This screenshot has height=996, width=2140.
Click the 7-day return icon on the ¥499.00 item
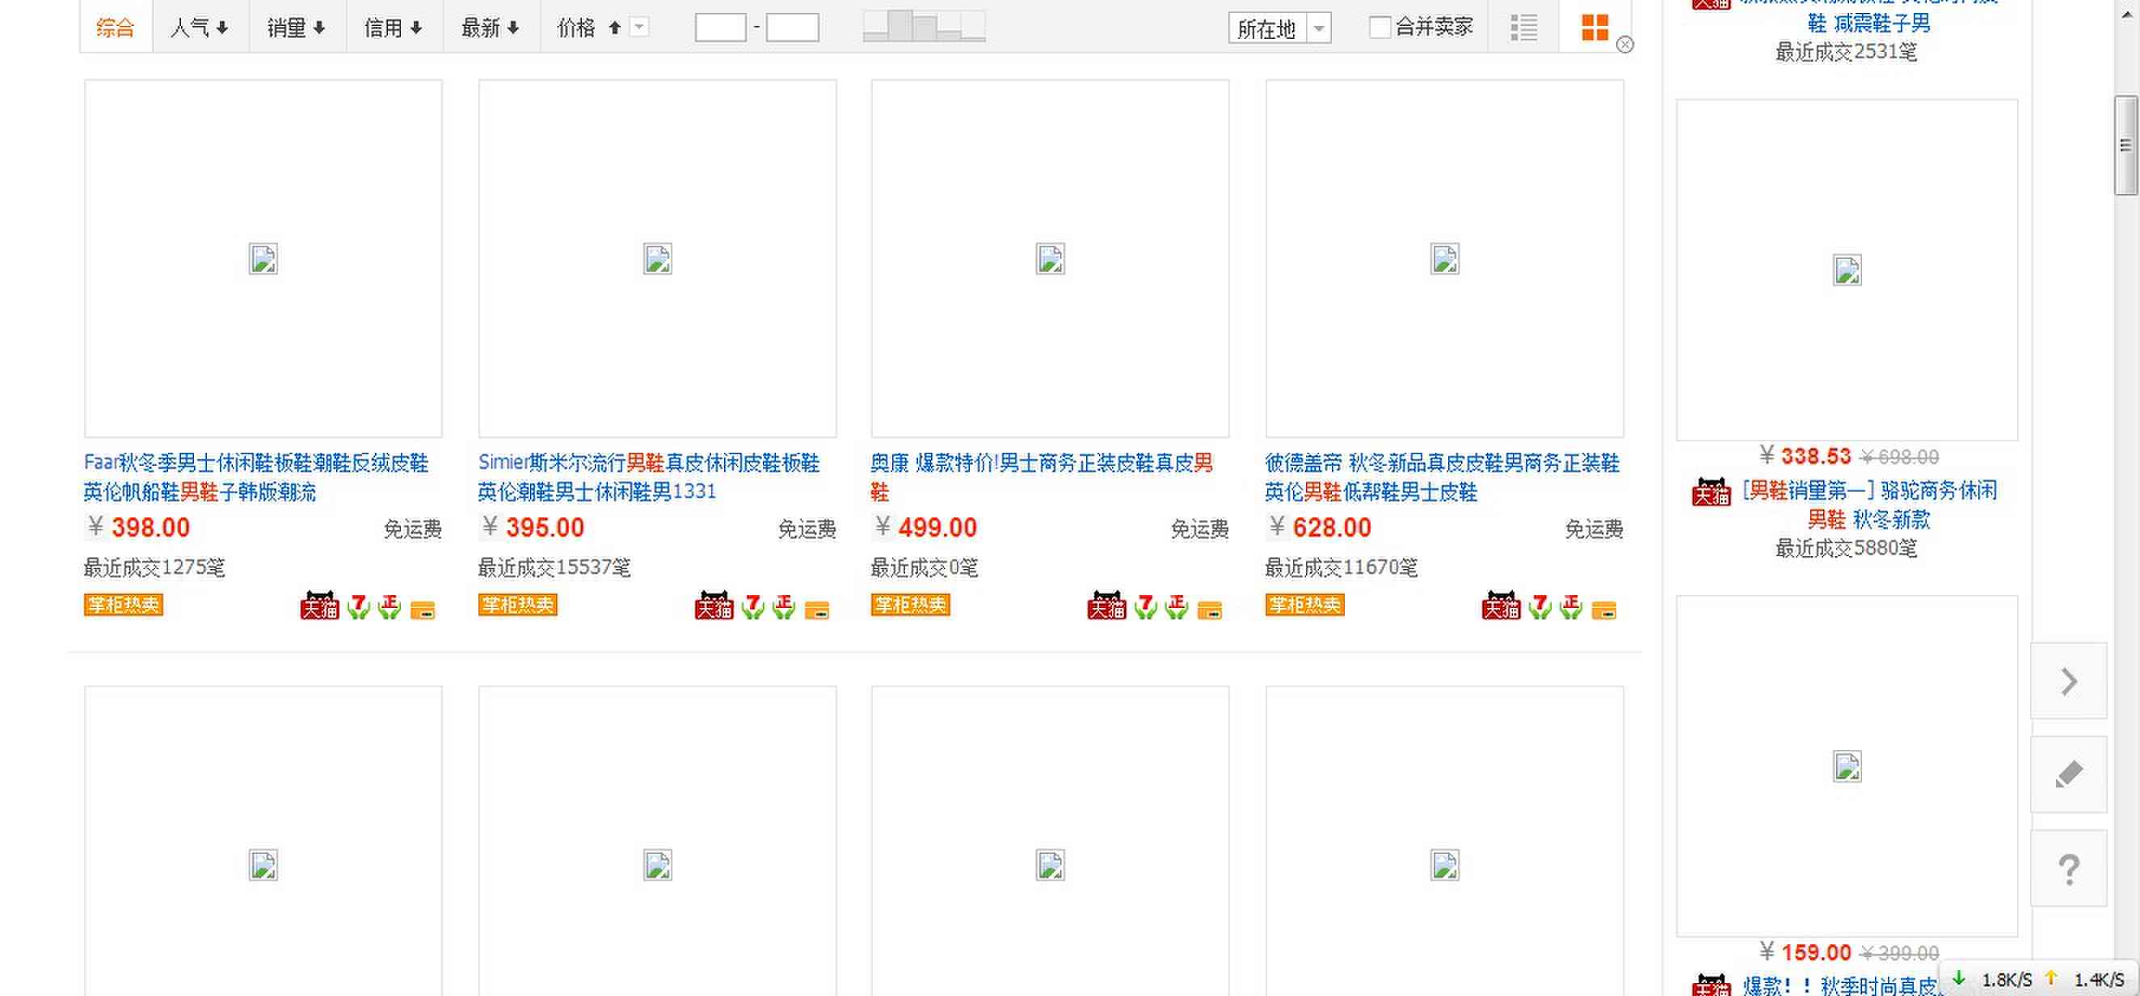point(1146,606)
